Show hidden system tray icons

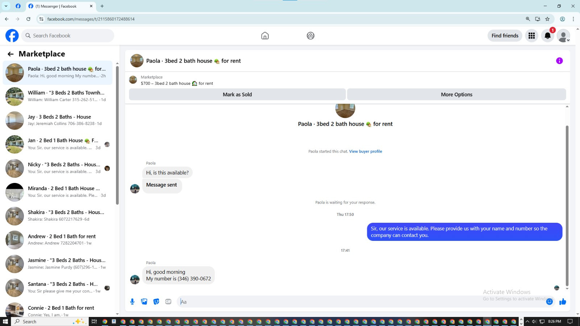(x=527, y=321)
